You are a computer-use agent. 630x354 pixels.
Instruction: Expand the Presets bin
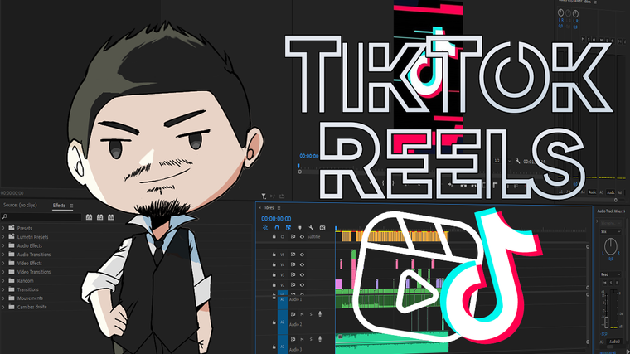[3, 228]
